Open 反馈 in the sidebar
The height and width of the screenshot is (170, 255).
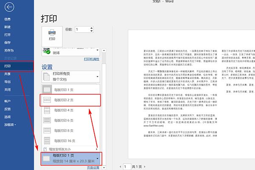point(8,109)
